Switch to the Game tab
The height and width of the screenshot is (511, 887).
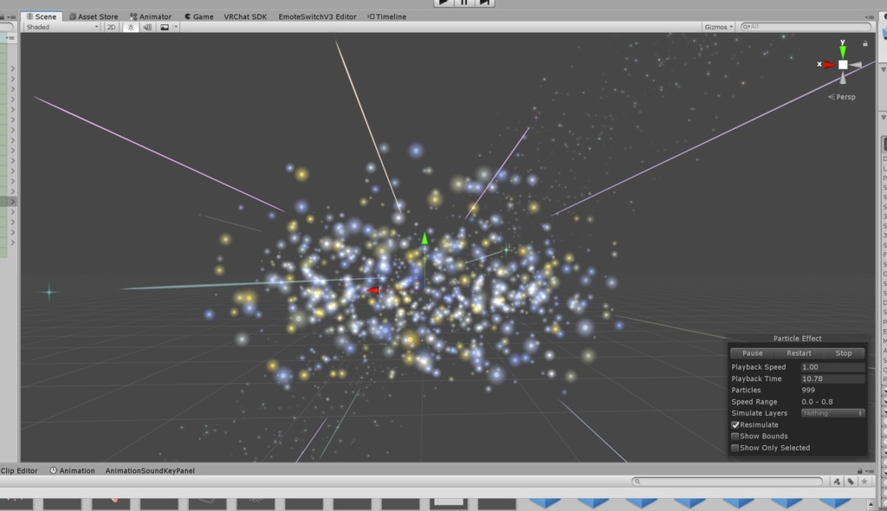198,16
